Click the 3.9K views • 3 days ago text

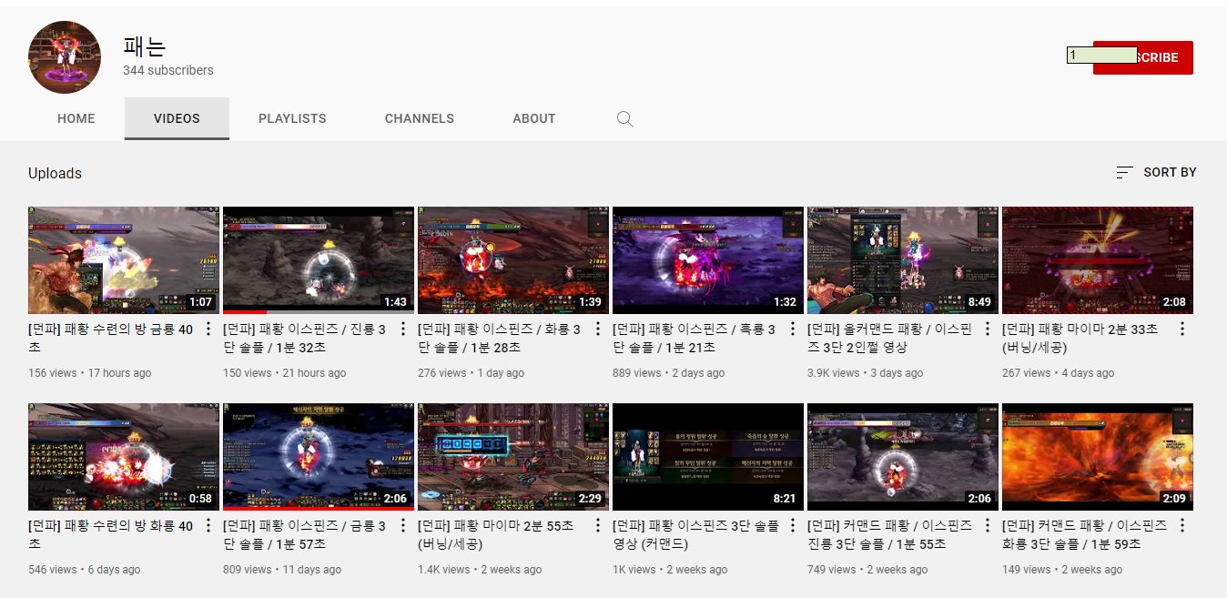[x=865, y=373]
